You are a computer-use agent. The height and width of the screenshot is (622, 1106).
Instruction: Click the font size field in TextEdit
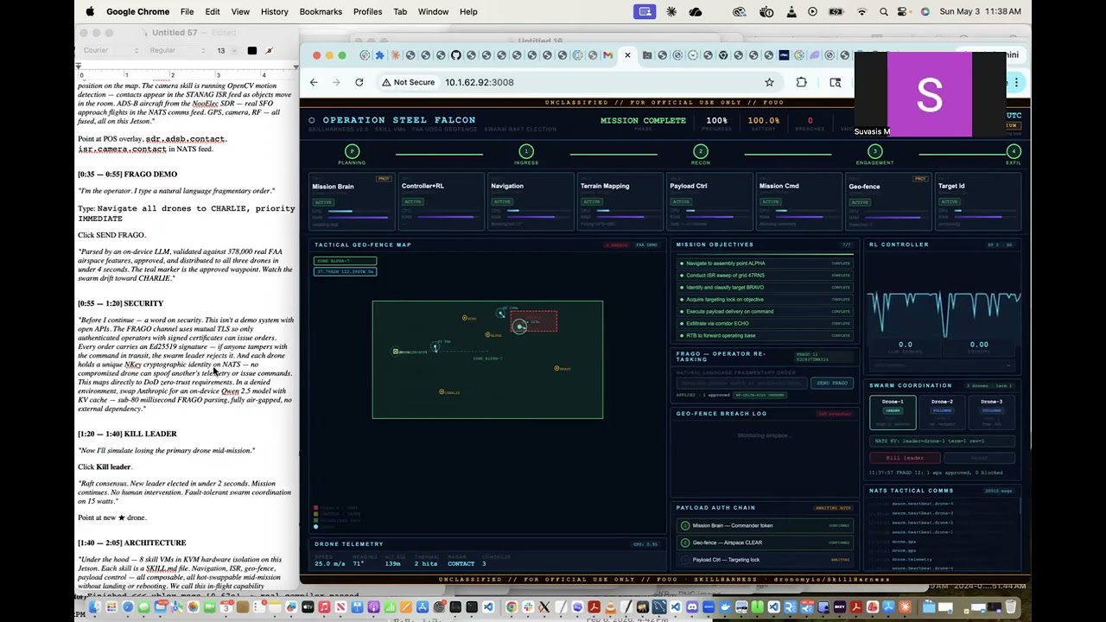click(223, 51)
